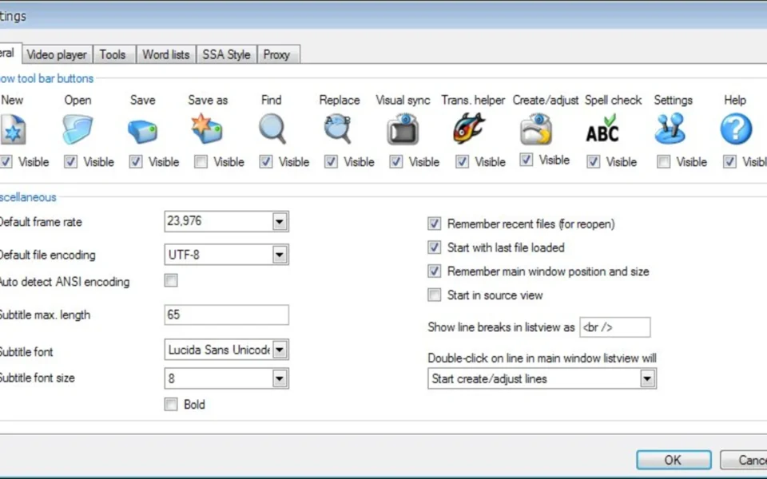Click Show line breaks in listview as text
The image size is (767, 479).
(501, 327)
